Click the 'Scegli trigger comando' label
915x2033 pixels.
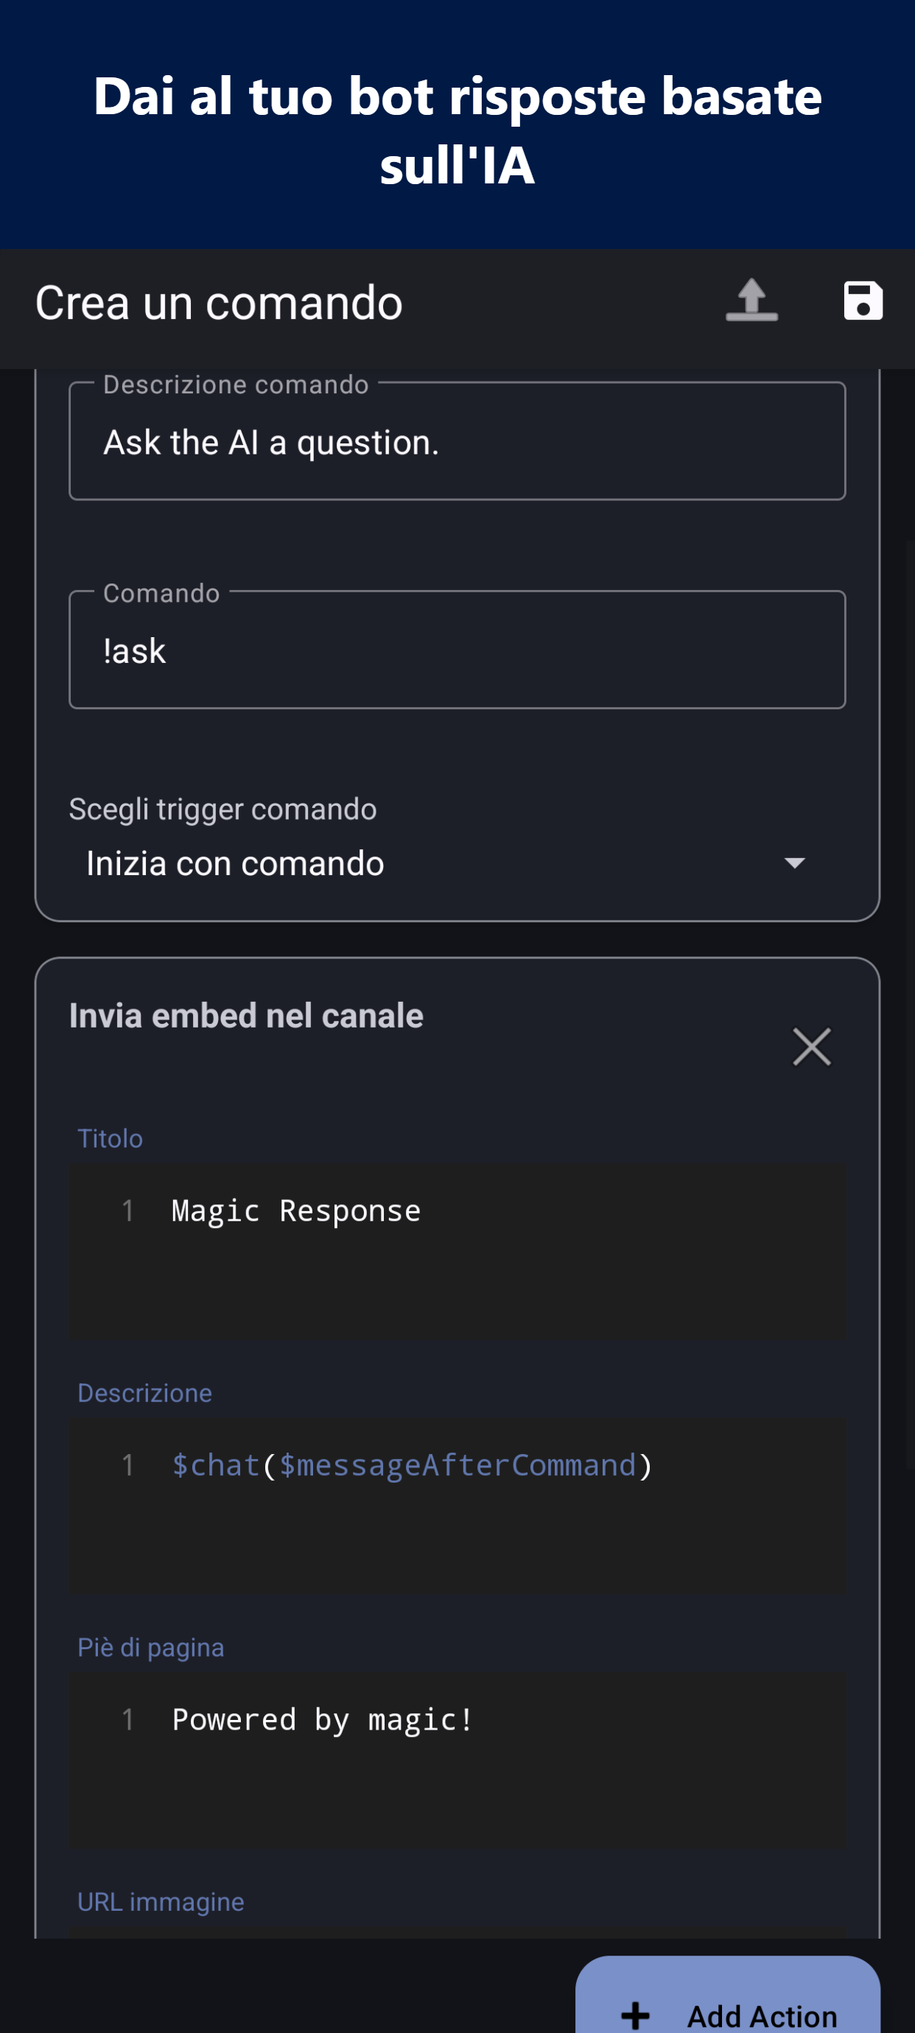point(222,809)
